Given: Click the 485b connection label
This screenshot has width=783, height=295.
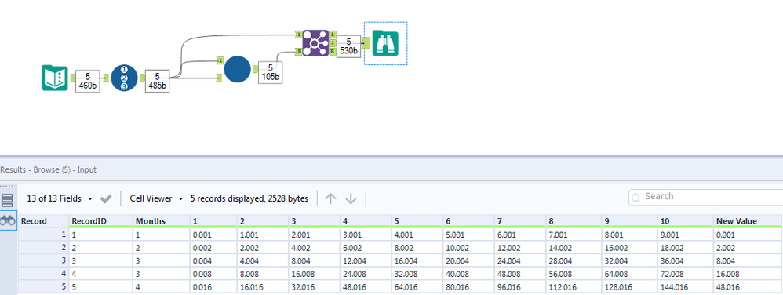Looking at the screenshot, I should tap(157, 81).
